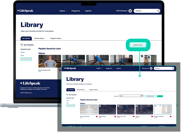Click the LifeSpeak logo in the laptop header
This screenshot has height=132, width=181.
[x=26, y=11]
